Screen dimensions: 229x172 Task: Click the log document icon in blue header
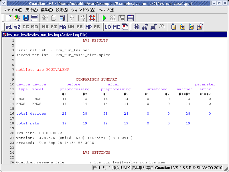[x=5, y=35]
